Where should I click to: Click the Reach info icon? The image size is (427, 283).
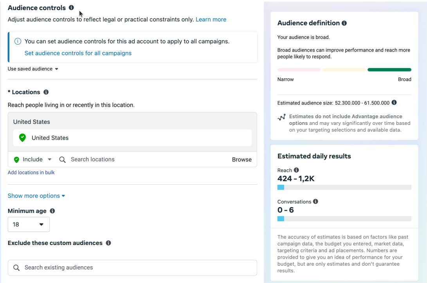[296, 170]
